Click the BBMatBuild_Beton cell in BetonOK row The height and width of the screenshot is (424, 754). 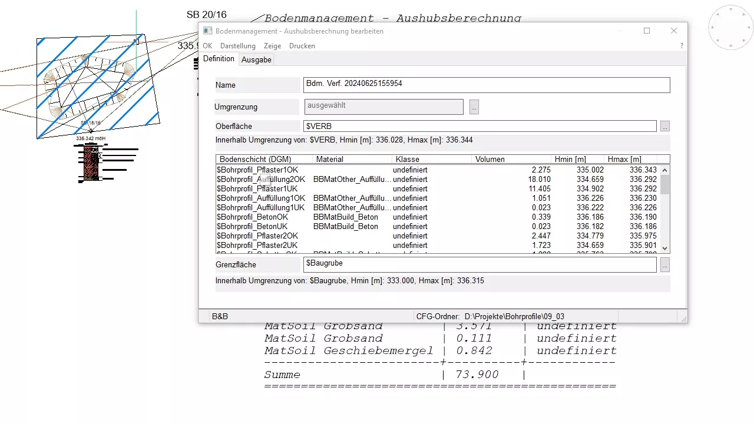pos(346,217)
